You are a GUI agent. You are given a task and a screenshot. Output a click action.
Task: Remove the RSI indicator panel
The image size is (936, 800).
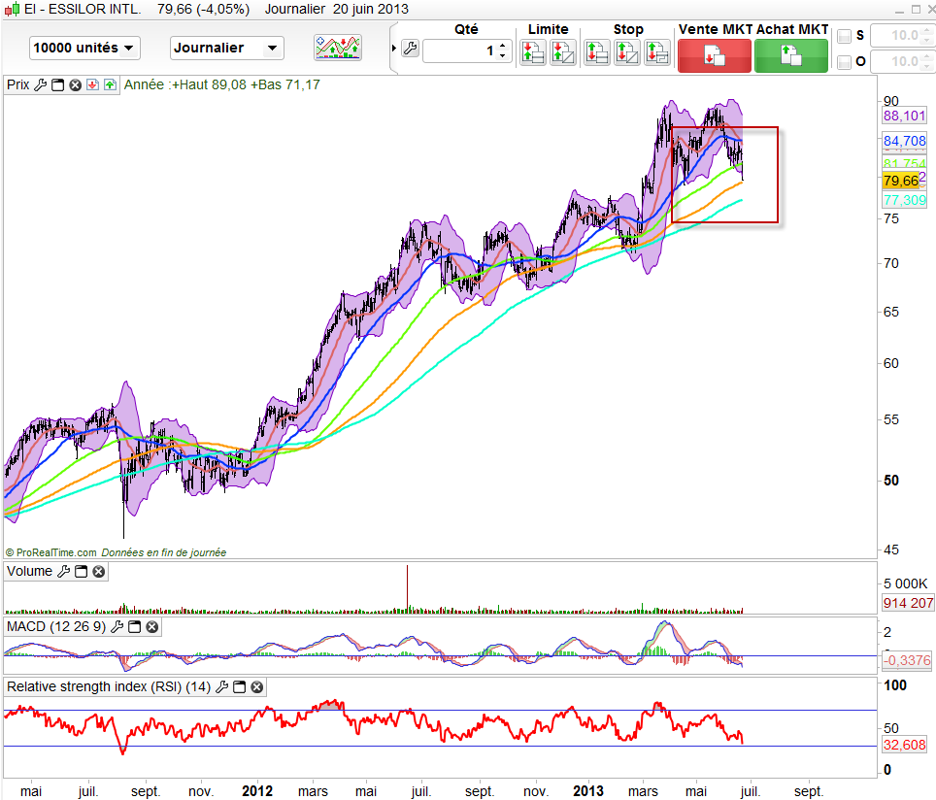pos(256,687)
